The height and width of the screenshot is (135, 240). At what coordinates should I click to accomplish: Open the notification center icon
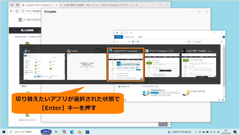[235, 132]
